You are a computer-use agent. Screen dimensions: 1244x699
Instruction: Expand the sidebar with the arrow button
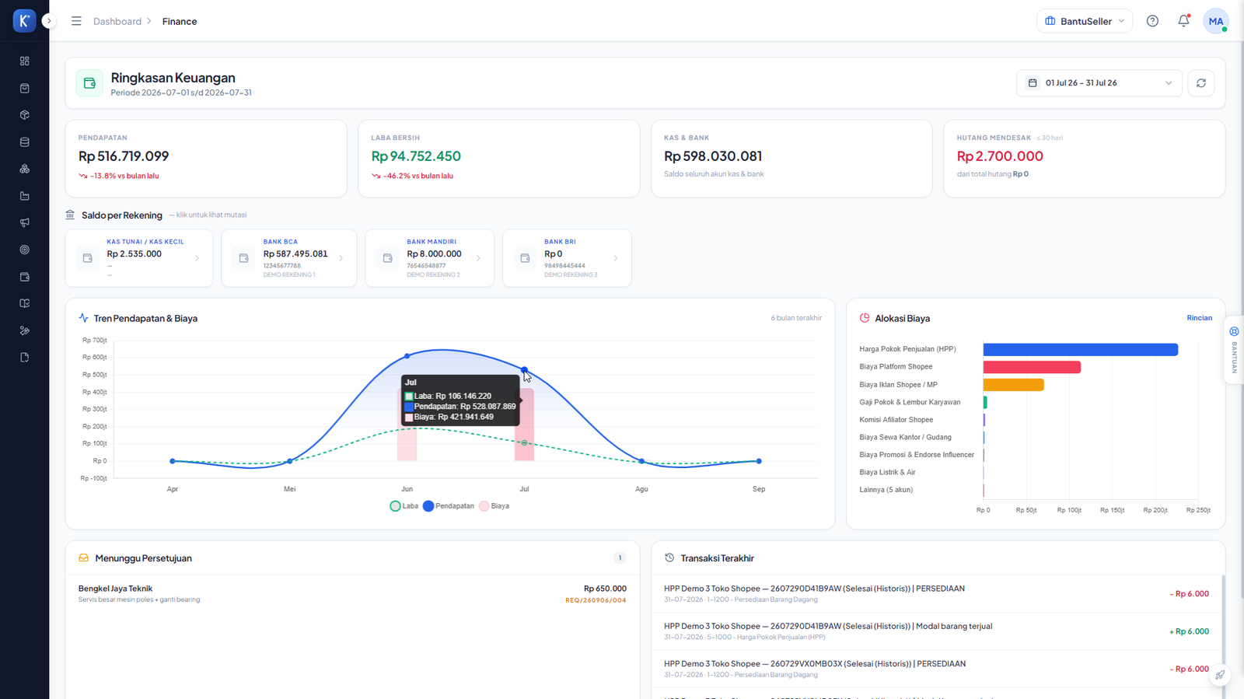[x=49, y=21]
